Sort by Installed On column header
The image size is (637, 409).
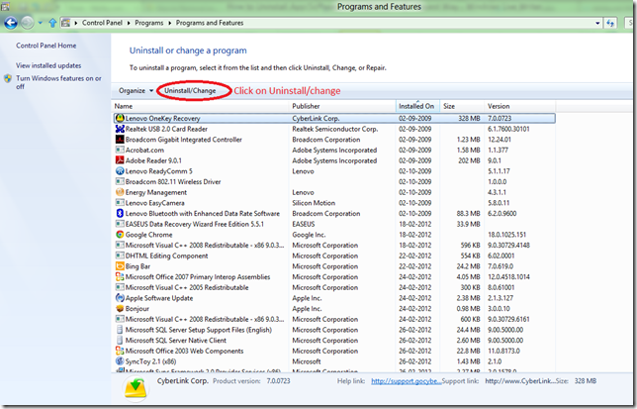tap(416, 106)
